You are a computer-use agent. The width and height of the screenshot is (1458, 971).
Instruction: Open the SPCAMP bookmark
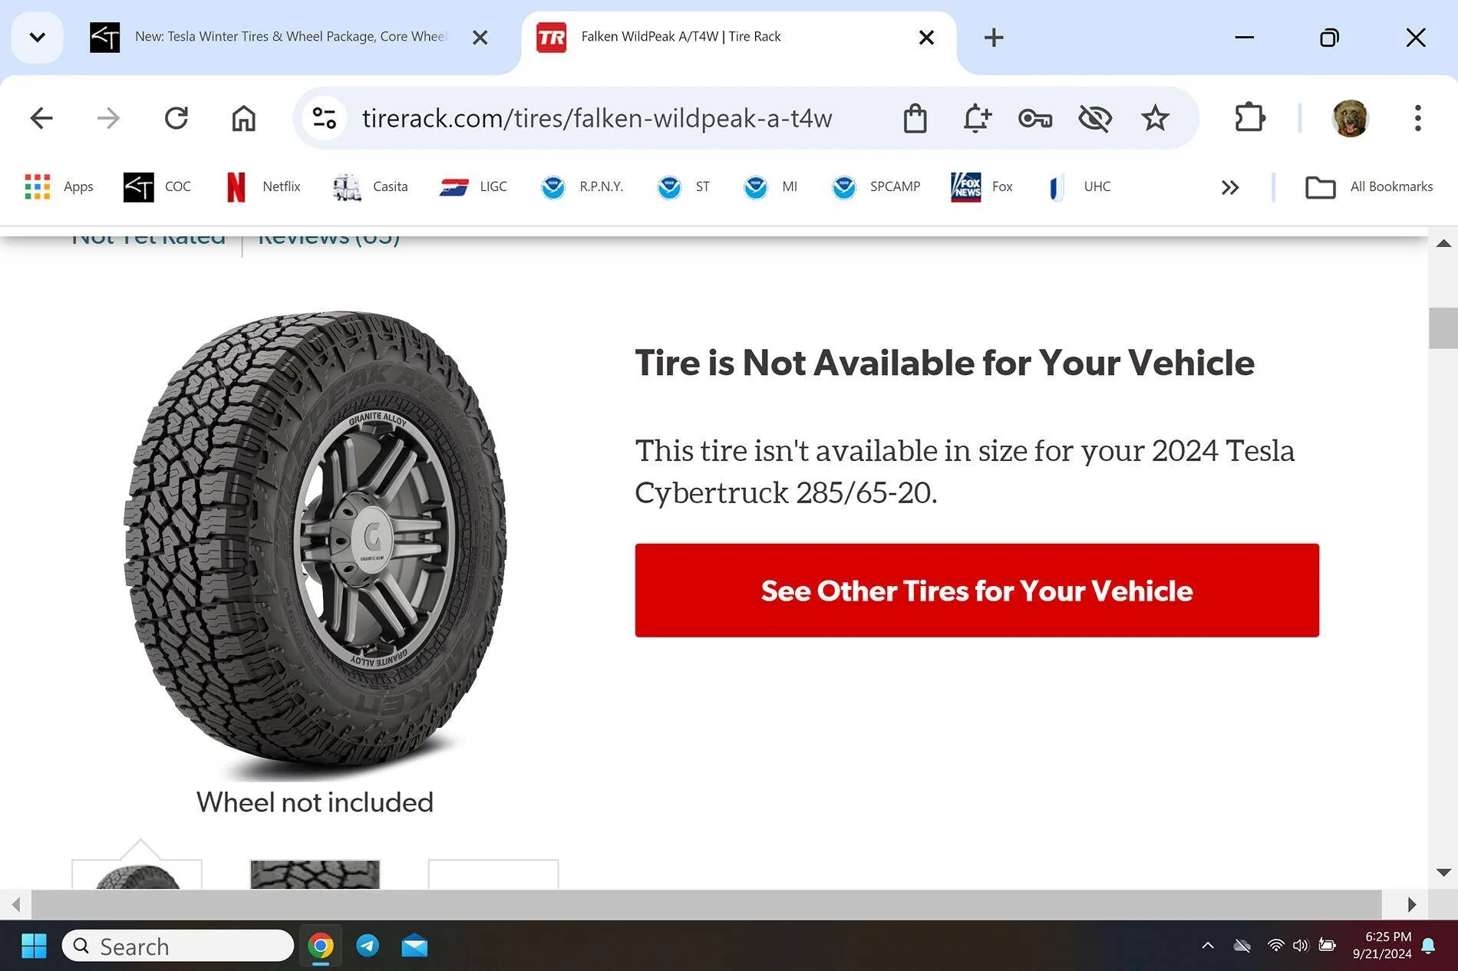(x=876, y=186)
